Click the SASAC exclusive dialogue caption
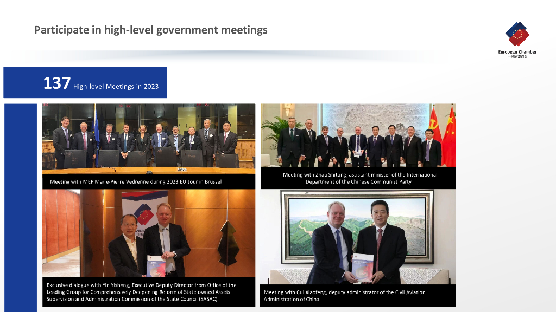556x312 pixels. tap(142, 292)
